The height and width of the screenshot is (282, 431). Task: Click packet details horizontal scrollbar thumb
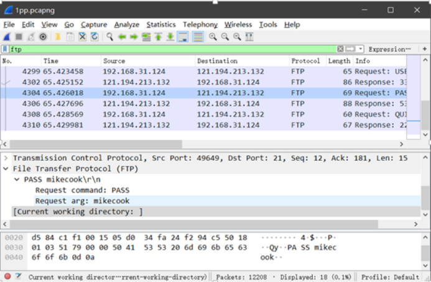pyautogui.click(x=194, y=224)
